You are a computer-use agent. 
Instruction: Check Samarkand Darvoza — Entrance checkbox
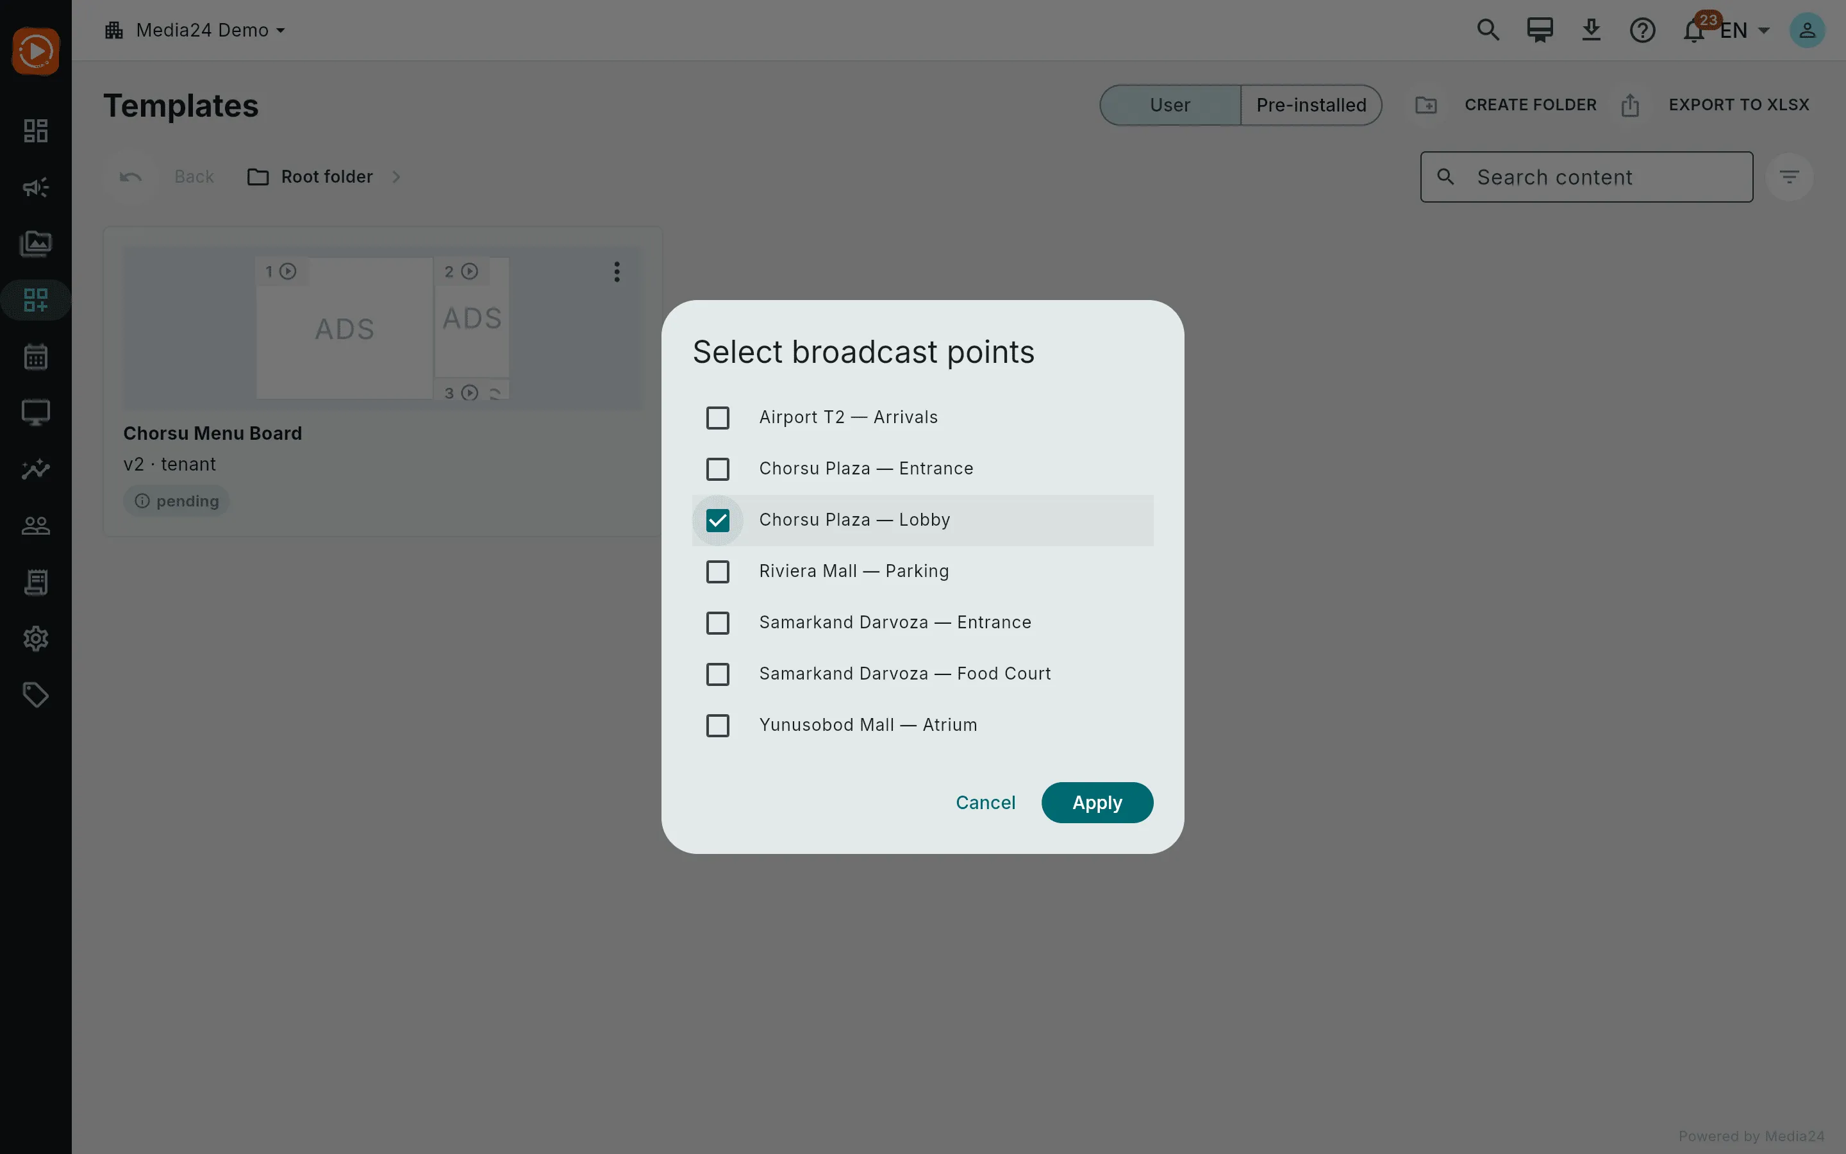click(718, 623)
